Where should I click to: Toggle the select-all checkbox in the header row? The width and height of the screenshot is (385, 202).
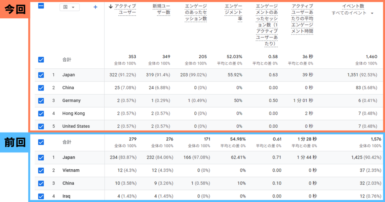pos(41,6)
